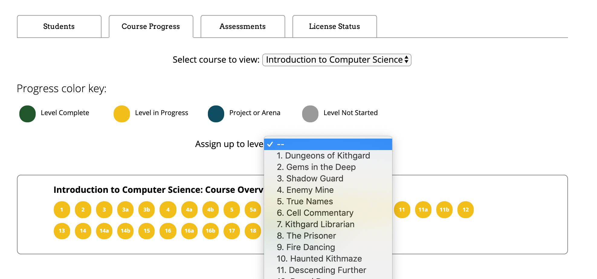Switch to the Students tab
597x279 pixels.
tap(59, 26)
